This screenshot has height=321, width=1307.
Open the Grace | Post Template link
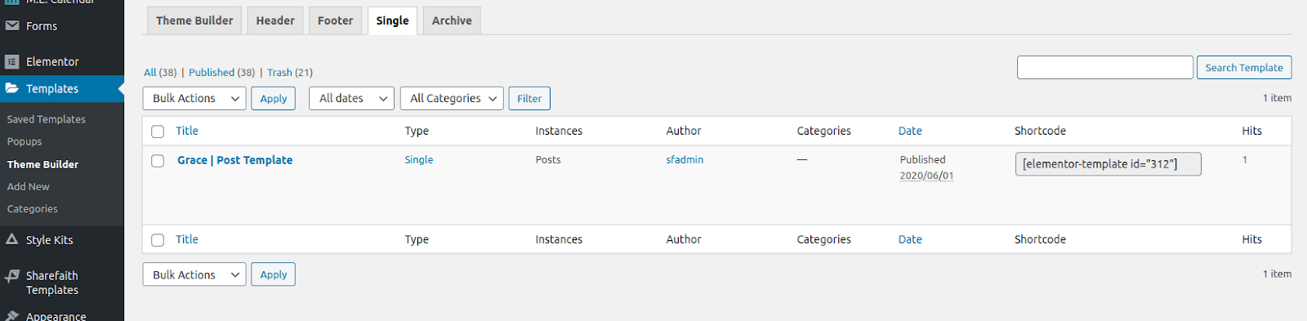(235, 160)
